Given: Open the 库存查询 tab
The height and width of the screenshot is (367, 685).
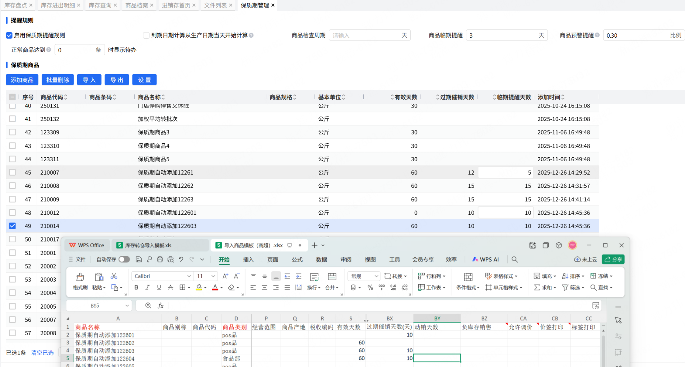Looking at the screenshot, I should tap(100, 5).
